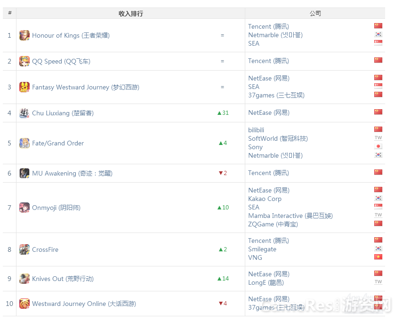Screen dimensions: 403x321
Task: Click the ▲4 rank change for Fate/Grand Order
Action: pos(223,143)
